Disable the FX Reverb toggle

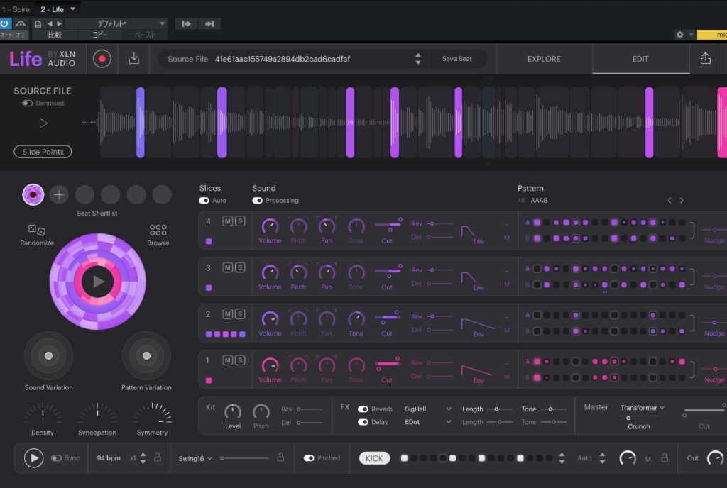(363, 409)
